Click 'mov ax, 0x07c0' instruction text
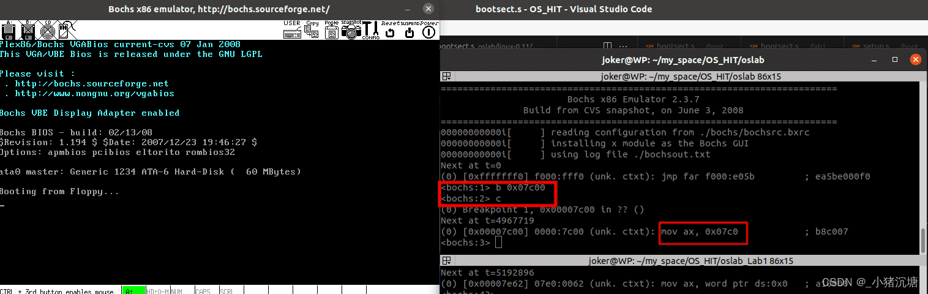Screen dimensions: 928x294 coord(699,232)
